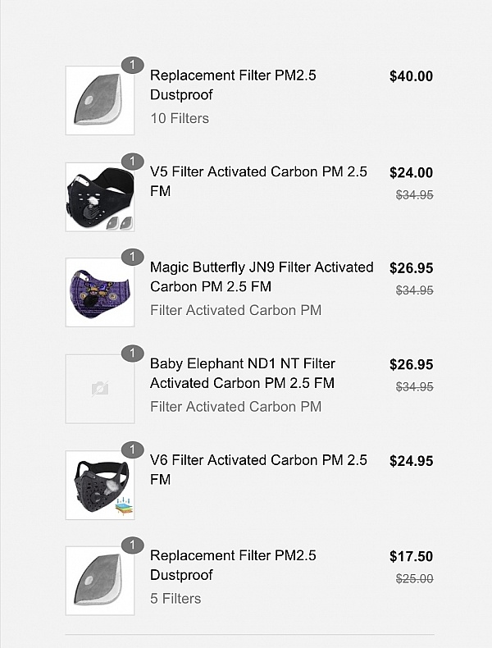Screen dimensions: 492x648
Task: Click quantity badge on the 10 Filters item
Action: click(x=132, y=65)
